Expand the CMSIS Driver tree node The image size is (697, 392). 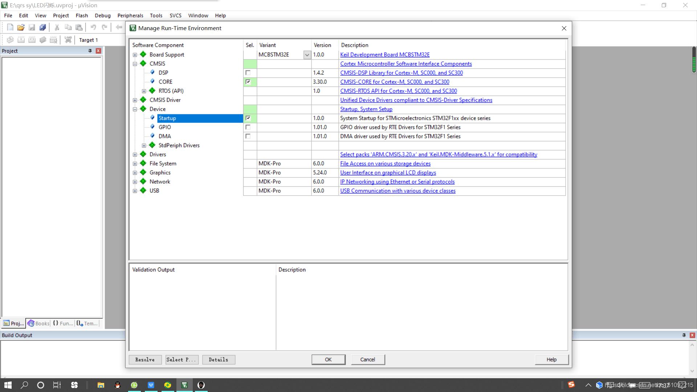(135, 100)
